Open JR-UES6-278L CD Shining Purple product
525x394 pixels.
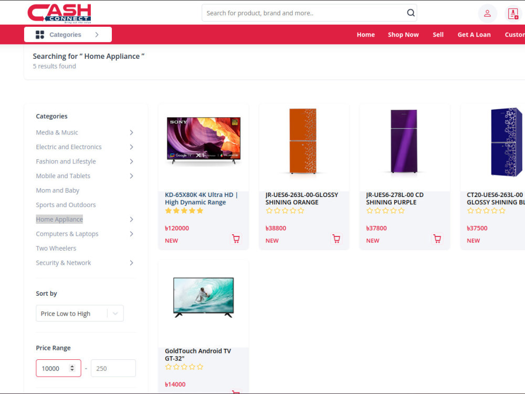(x=395, y=199)
